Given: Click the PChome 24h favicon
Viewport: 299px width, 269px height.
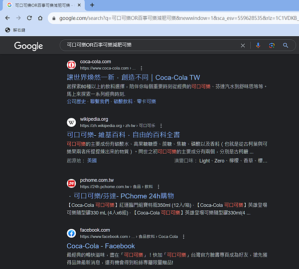Looking at the screenshot, I should 71,183.
